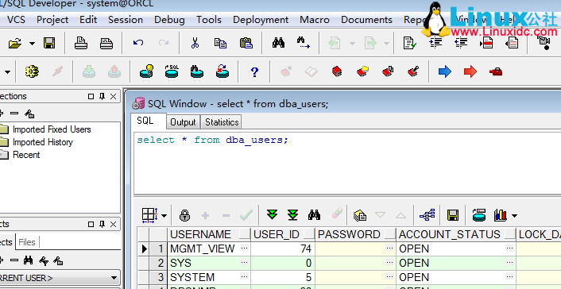561x289 pixels.
Task: Click the Save floppy disk toolbar icon
Action: point(49,44)
